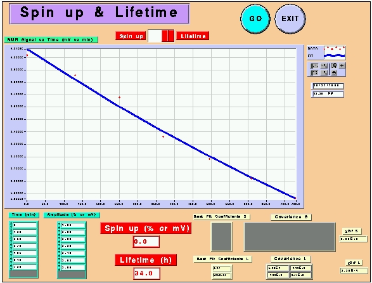This screenshot has height=283, width=372.
Task: Click the Lifetime label beside the switch
Action: (193, 36)
